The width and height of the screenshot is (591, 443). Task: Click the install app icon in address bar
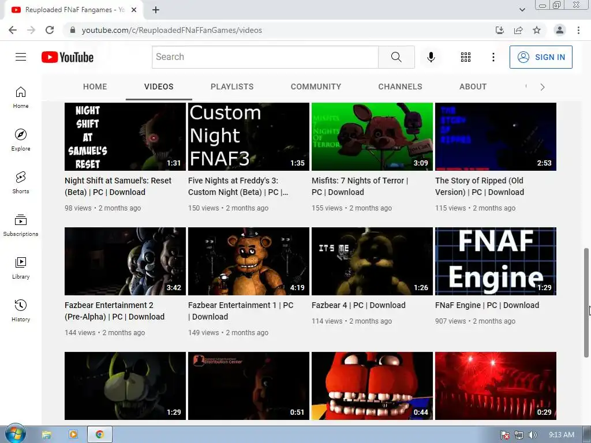(500, 30)
